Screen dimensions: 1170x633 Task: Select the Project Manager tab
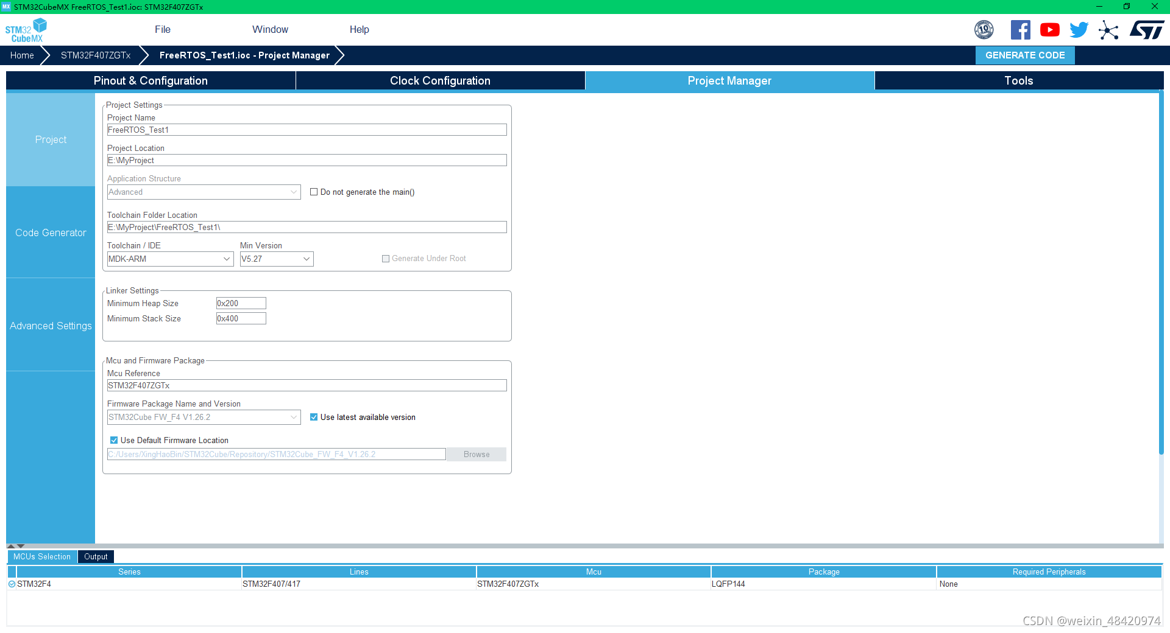tap(729, 80)
